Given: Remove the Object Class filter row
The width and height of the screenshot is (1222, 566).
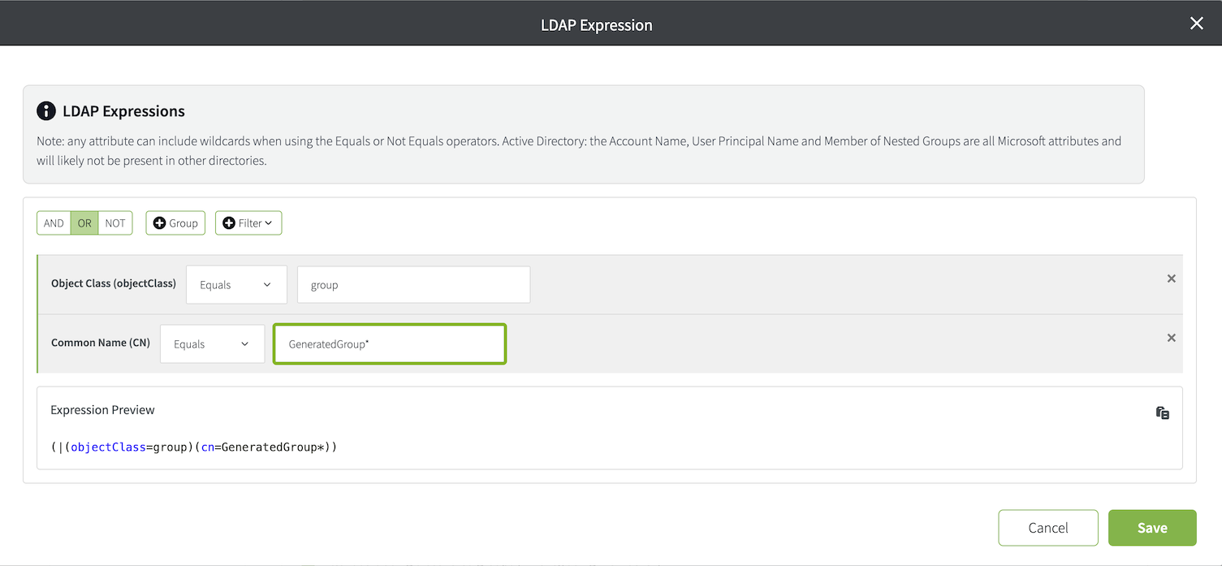Looking at the screenshot, I should pyautogui.click(x=1171, y=279).
